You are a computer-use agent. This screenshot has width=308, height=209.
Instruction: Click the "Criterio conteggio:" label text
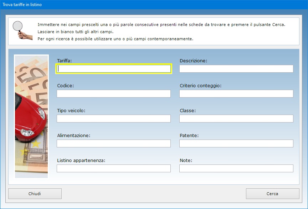[x=200, y=86]
